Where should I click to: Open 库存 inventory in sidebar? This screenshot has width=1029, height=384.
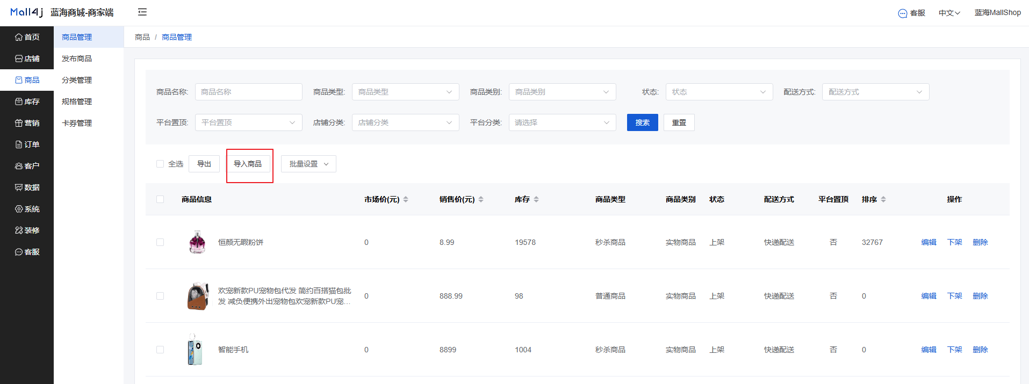click(x=27, y=102)
